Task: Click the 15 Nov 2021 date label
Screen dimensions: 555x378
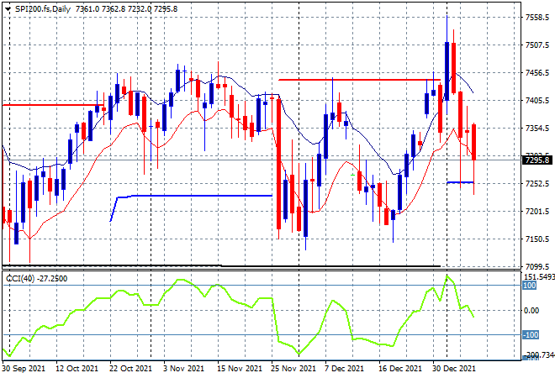Action: pyautogui.click(x=240, y=369)
